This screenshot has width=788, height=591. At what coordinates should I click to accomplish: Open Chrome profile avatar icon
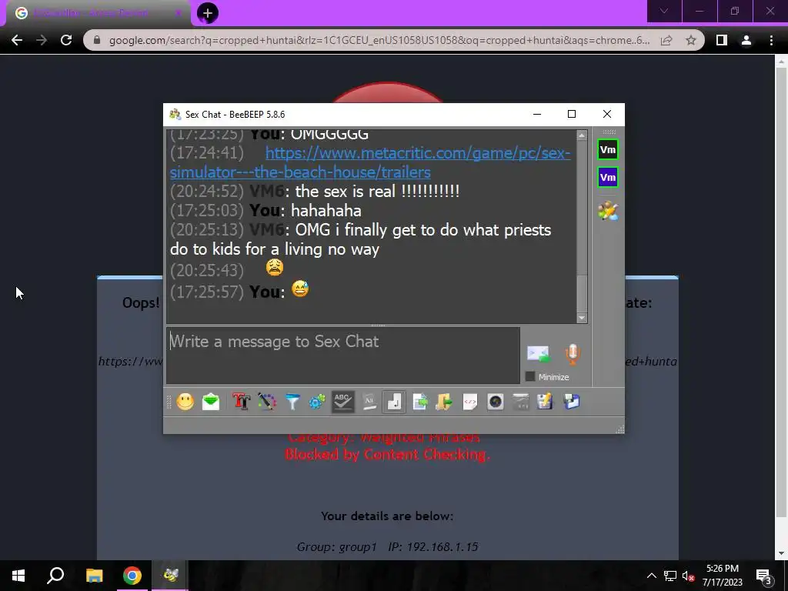point(746,40)
